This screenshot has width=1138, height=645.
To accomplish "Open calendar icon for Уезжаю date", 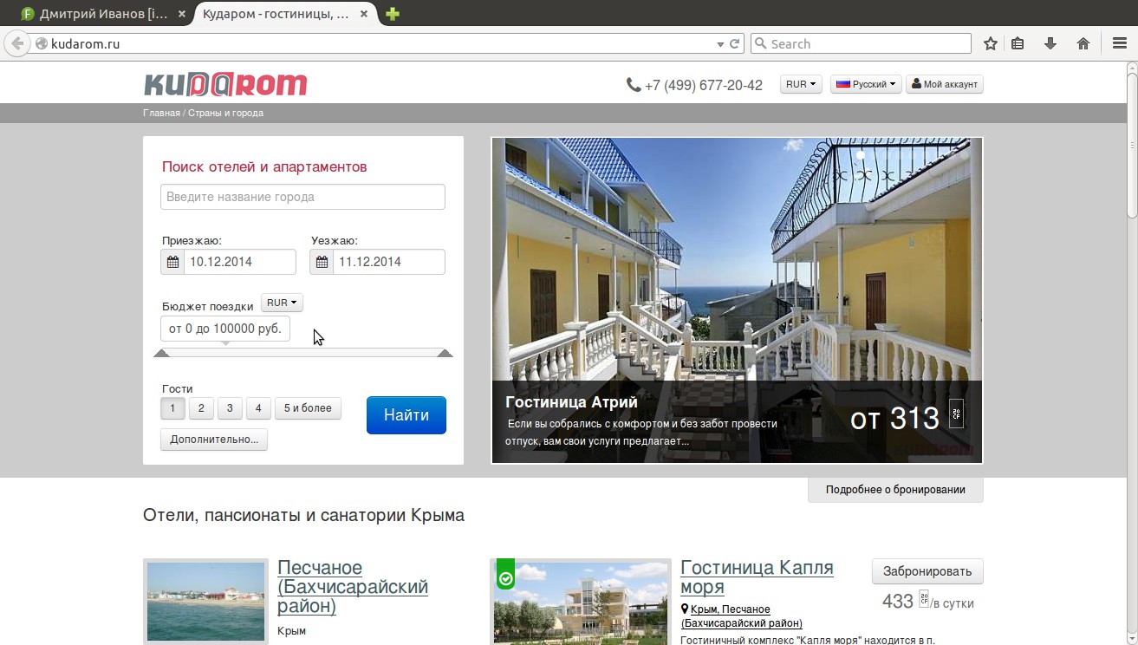I will point(322,262).
